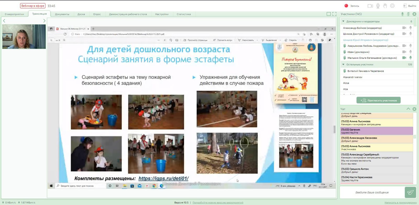Toggle camera of Мельник Ольга Евгеньевна
419x205 pixels.
pos(404,58)
